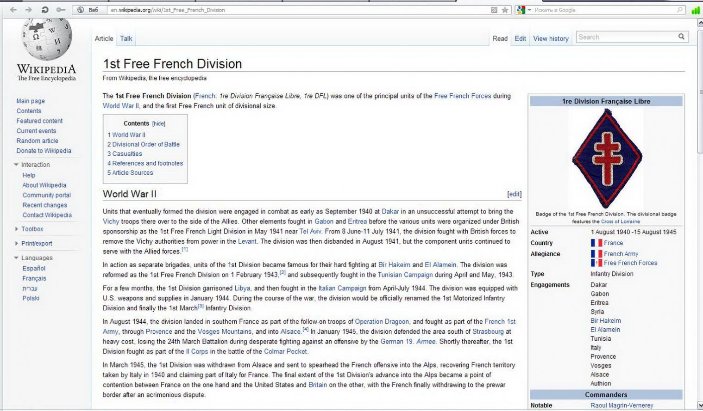Switch to the Article tab
The width and height of the screenshot is (703, 411).
(x=104, y=38)
